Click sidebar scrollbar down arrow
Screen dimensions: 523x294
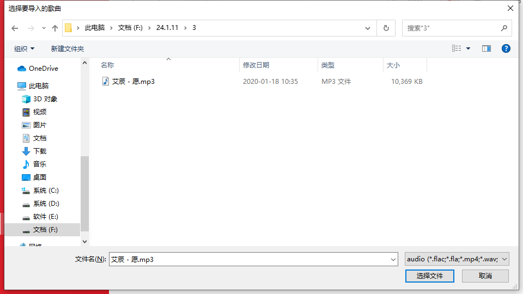(x=85, y=242)
